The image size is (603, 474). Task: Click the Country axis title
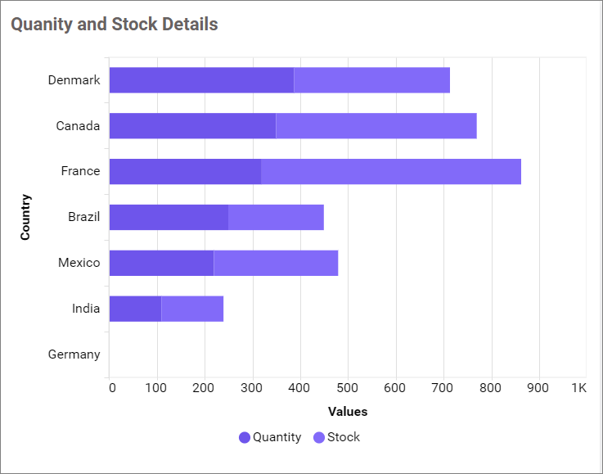click(25, 217)
